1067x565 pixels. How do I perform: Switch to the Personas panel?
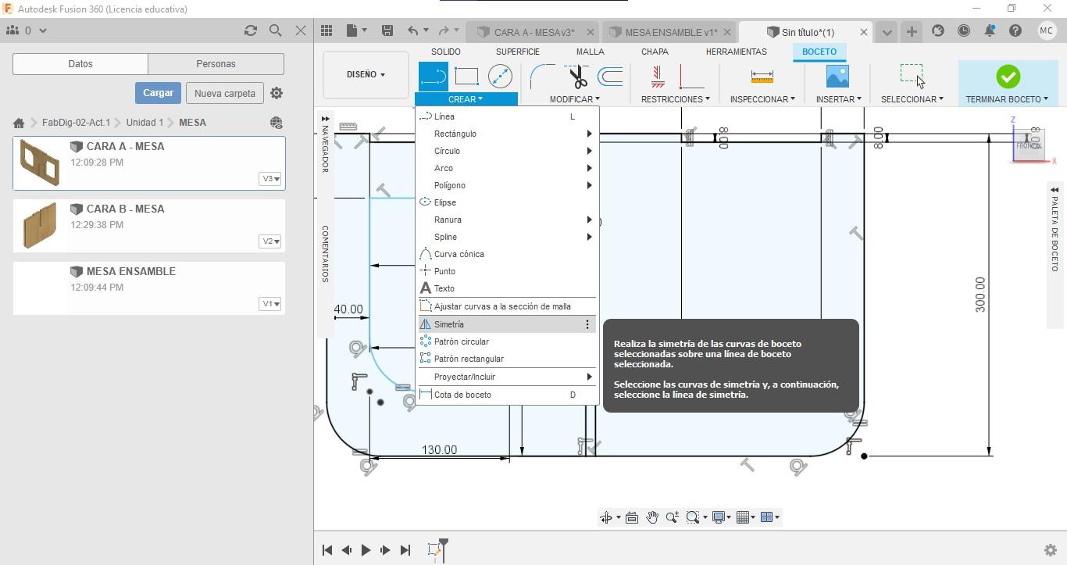216,64
